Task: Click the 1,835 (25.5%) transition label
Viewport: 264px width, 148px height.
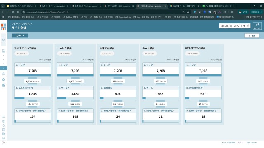Action: pos(33,81)
